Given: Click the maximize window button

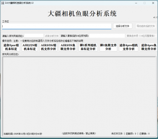Looking at the screenshot, I should [144, 3].
